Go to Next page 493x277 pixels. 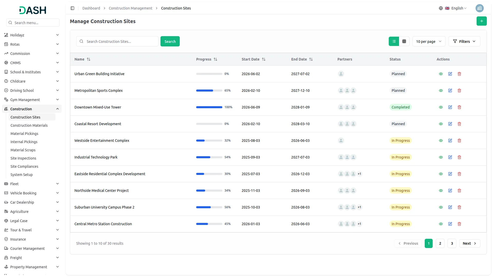pos(470,243)
